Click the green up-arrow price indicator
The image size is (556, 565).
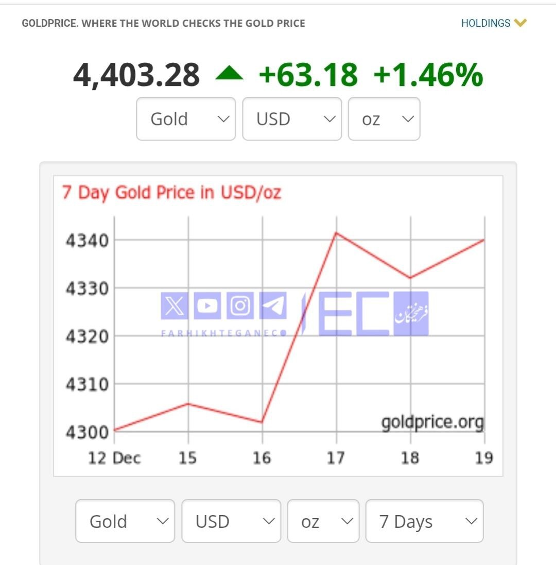[229, 75]
